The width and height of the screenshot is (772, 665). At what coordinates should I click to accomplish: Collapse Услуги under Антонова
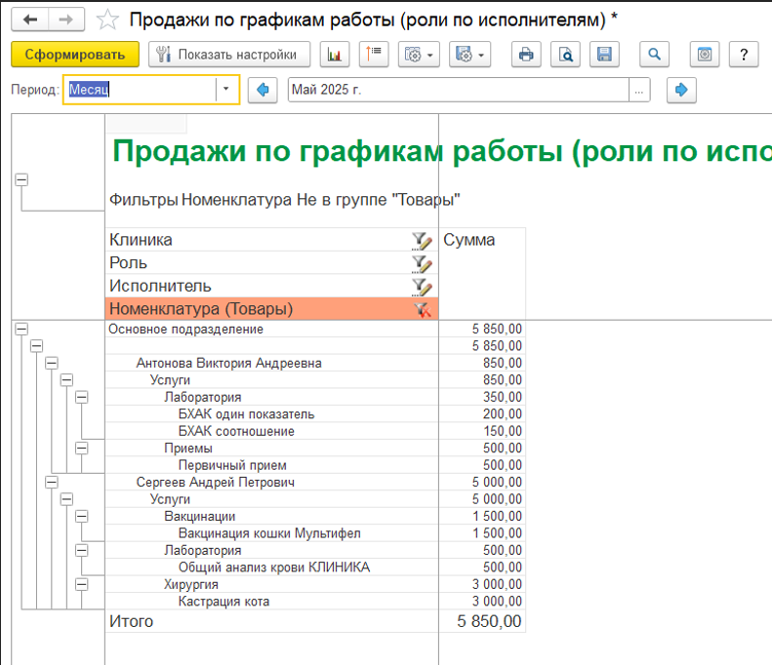(66, 380)
